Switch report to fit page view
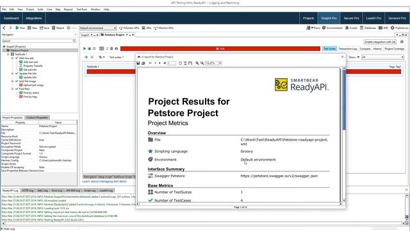The image size is (410, 231). pos(185,63)
